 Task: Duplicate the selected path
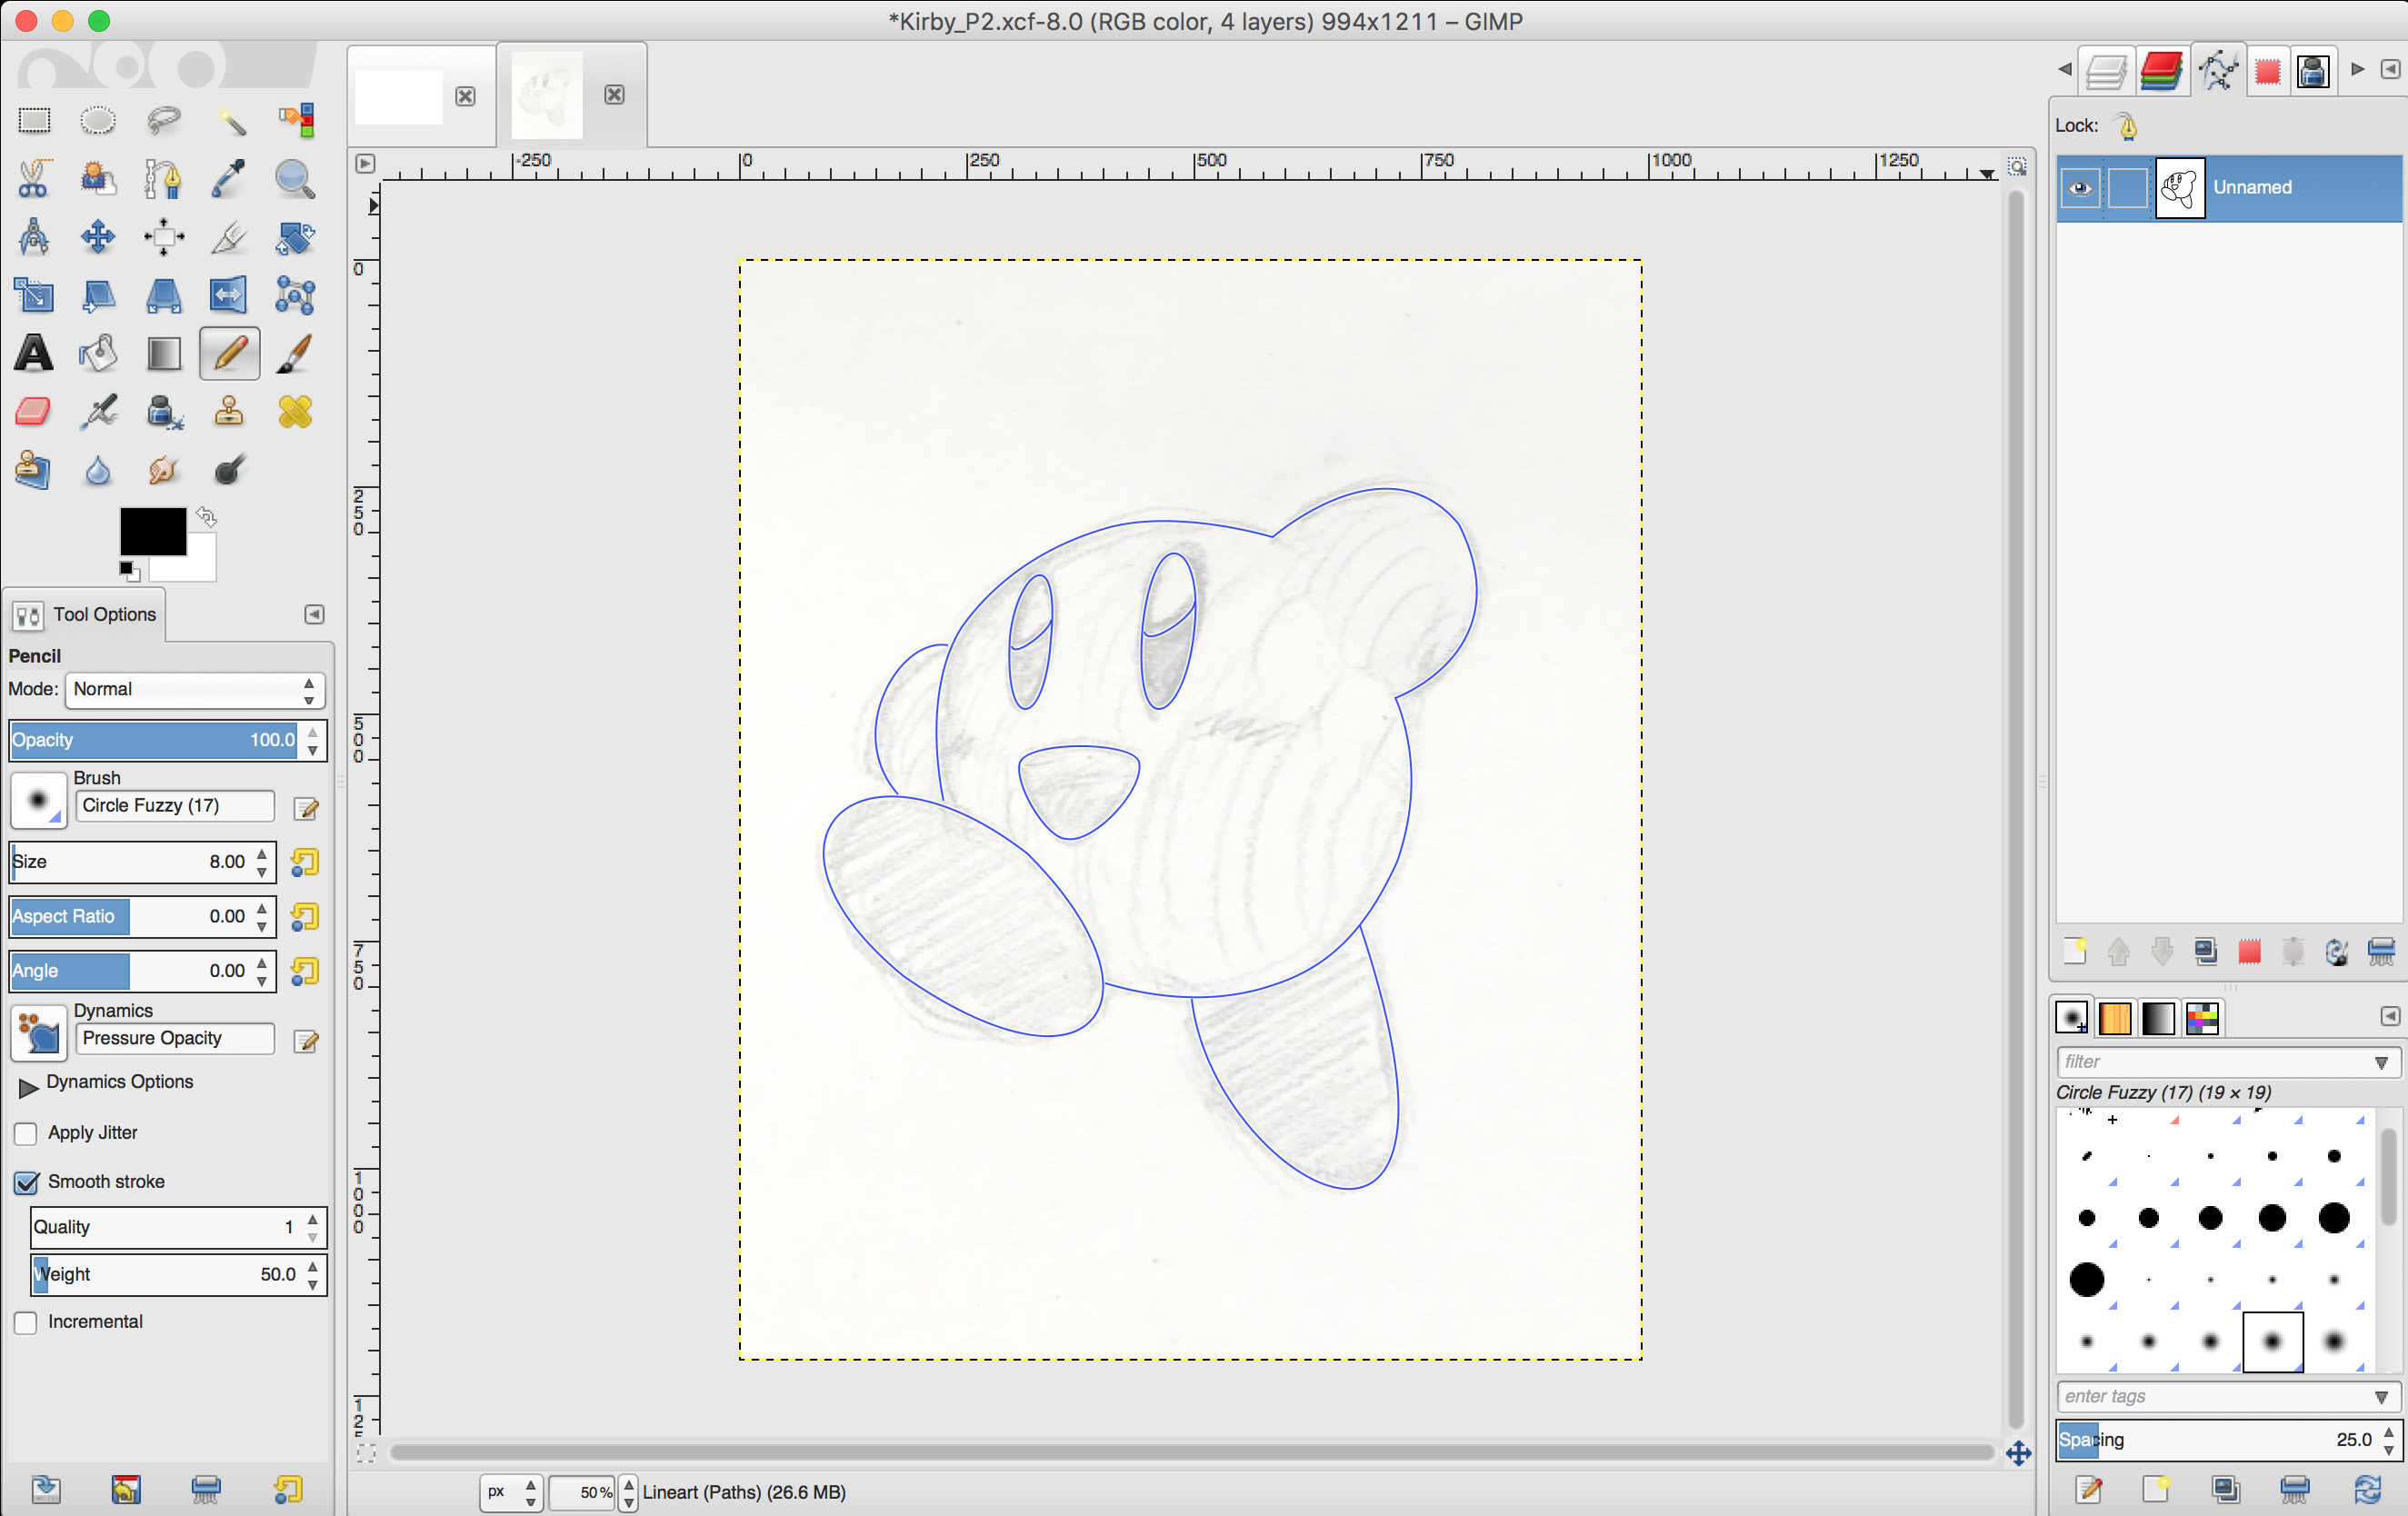coord(2205,951)
